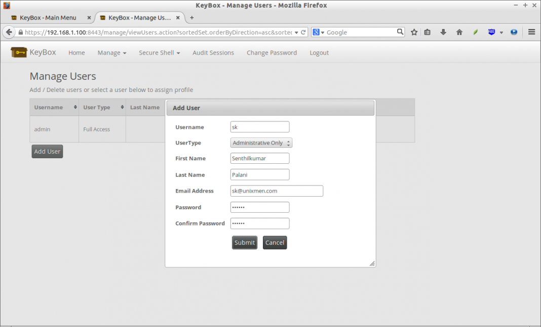Select the admin user row cell
Viewport: 541px width, 327px height.
tap(54, 129)
